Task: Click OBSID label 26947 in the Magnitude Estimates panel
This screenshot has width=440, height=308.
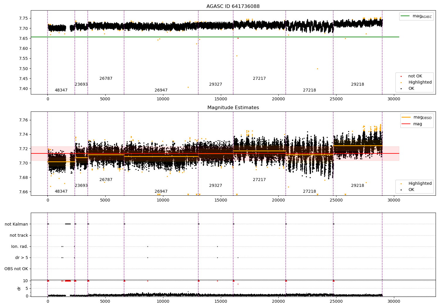Action: pyautogui.click(x=161, y=192)
